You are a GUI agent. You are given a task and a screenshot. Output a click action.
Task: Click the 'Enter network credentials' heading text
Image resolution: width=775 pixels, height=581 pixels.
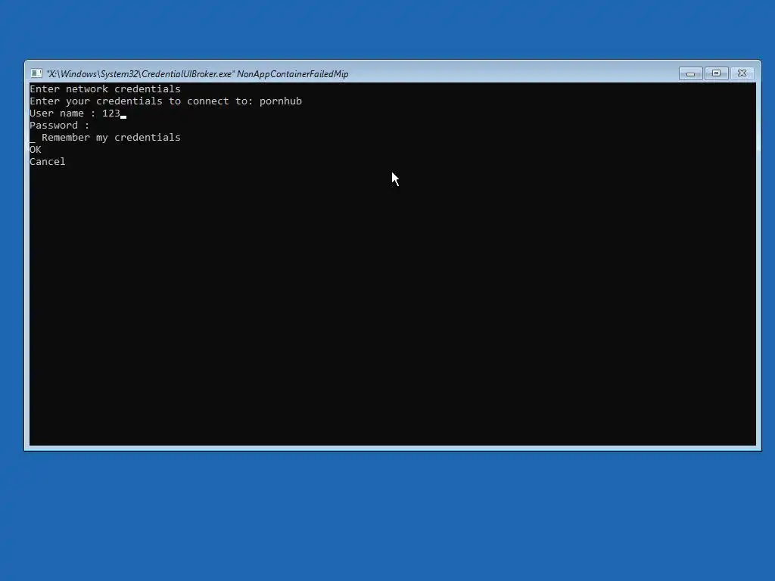tap(105, 89)
